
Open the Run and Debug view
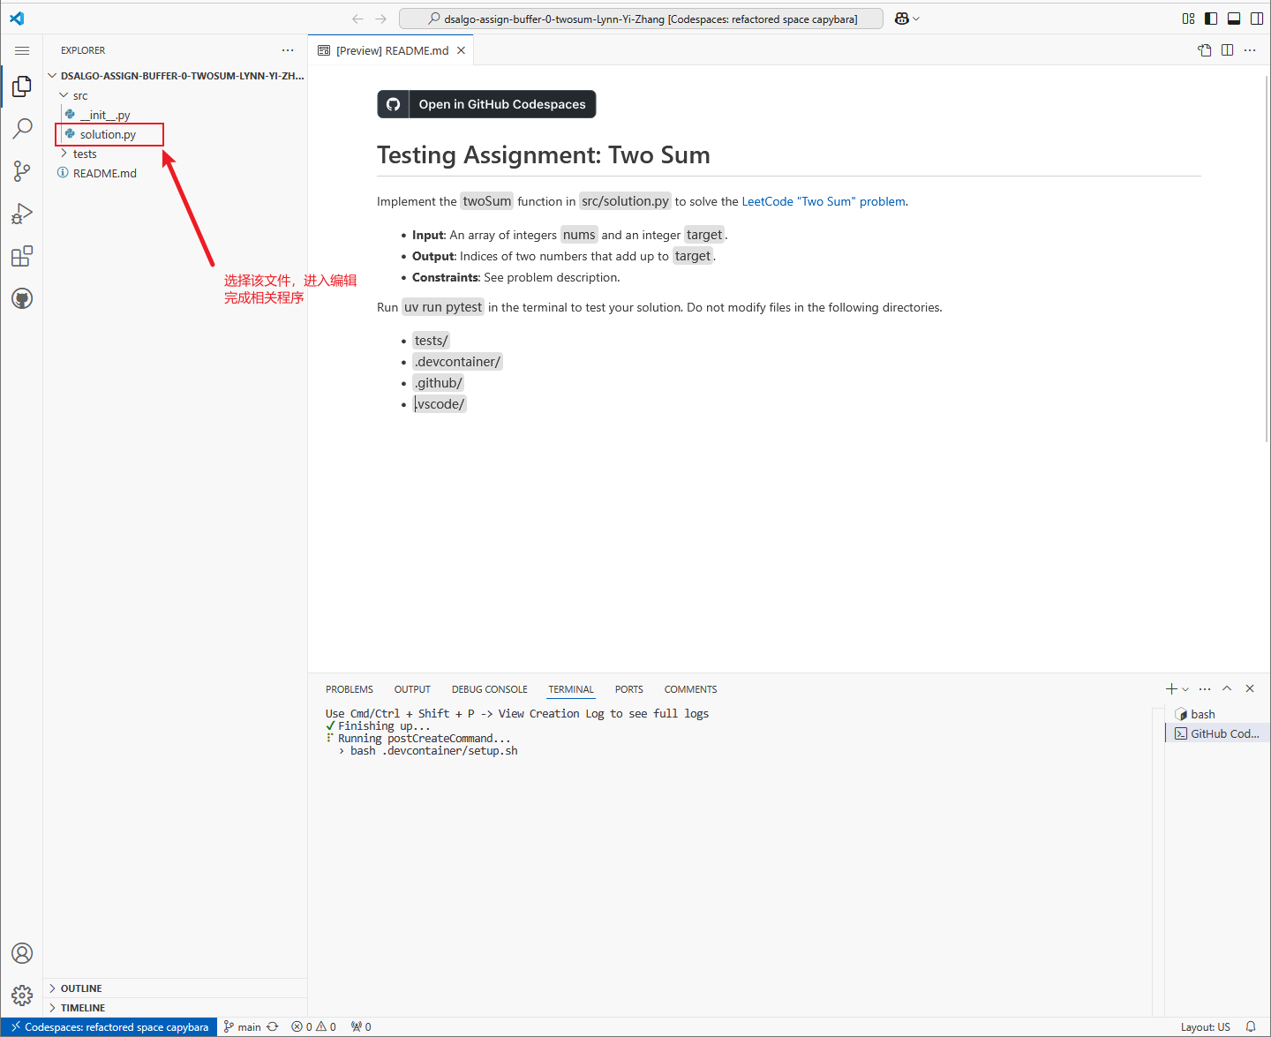pos(22,214)
